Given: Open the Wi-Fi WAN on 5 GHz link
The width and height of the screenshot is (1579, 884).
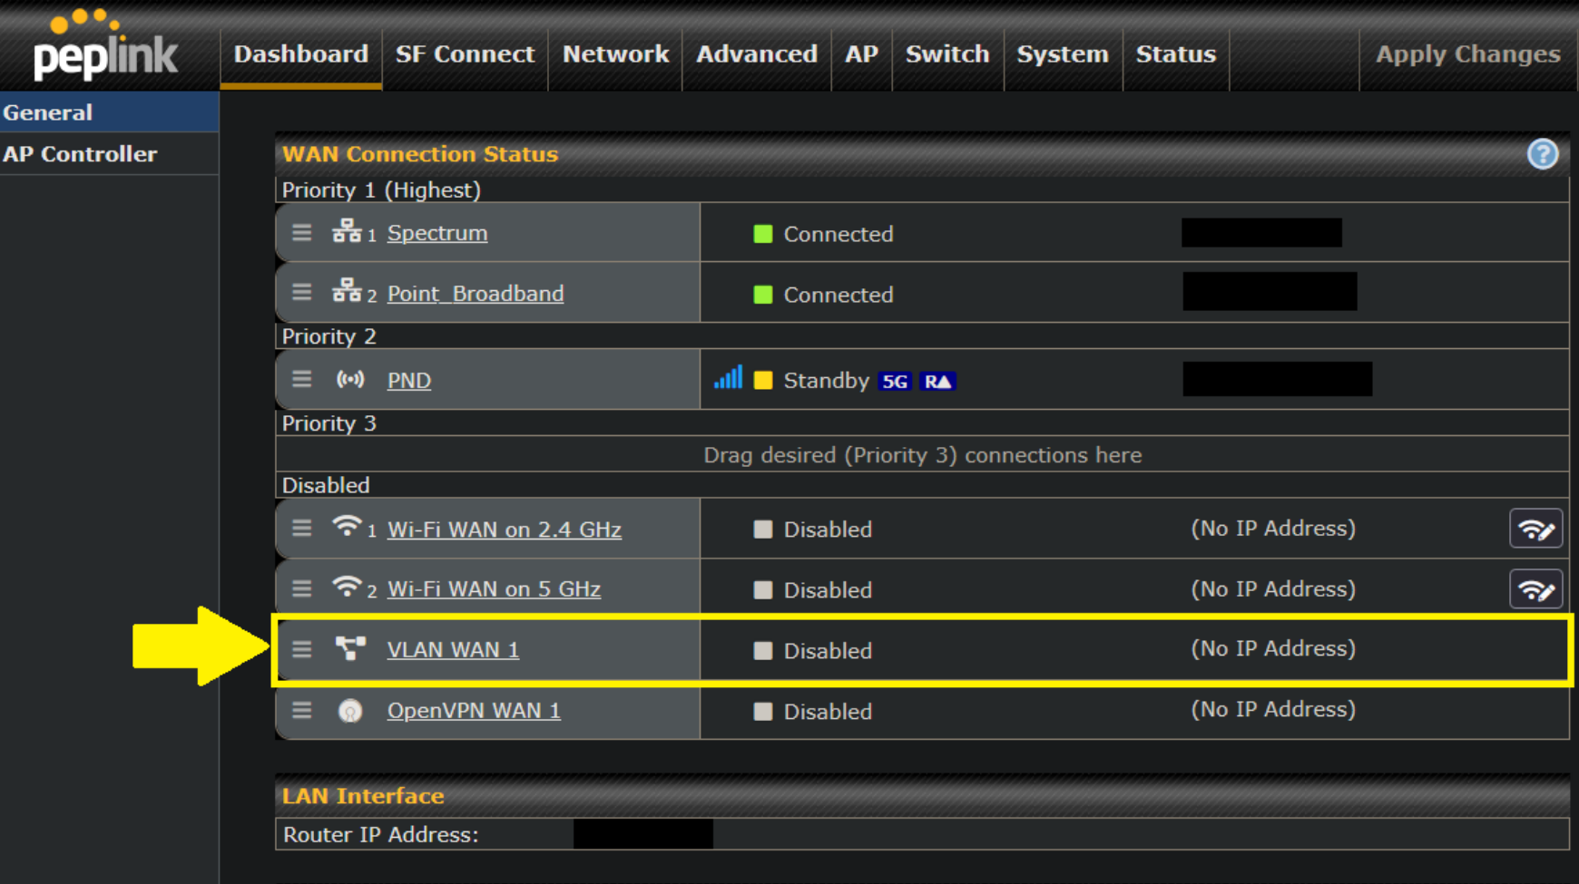Looking at the screenshot, I should 494,589.
